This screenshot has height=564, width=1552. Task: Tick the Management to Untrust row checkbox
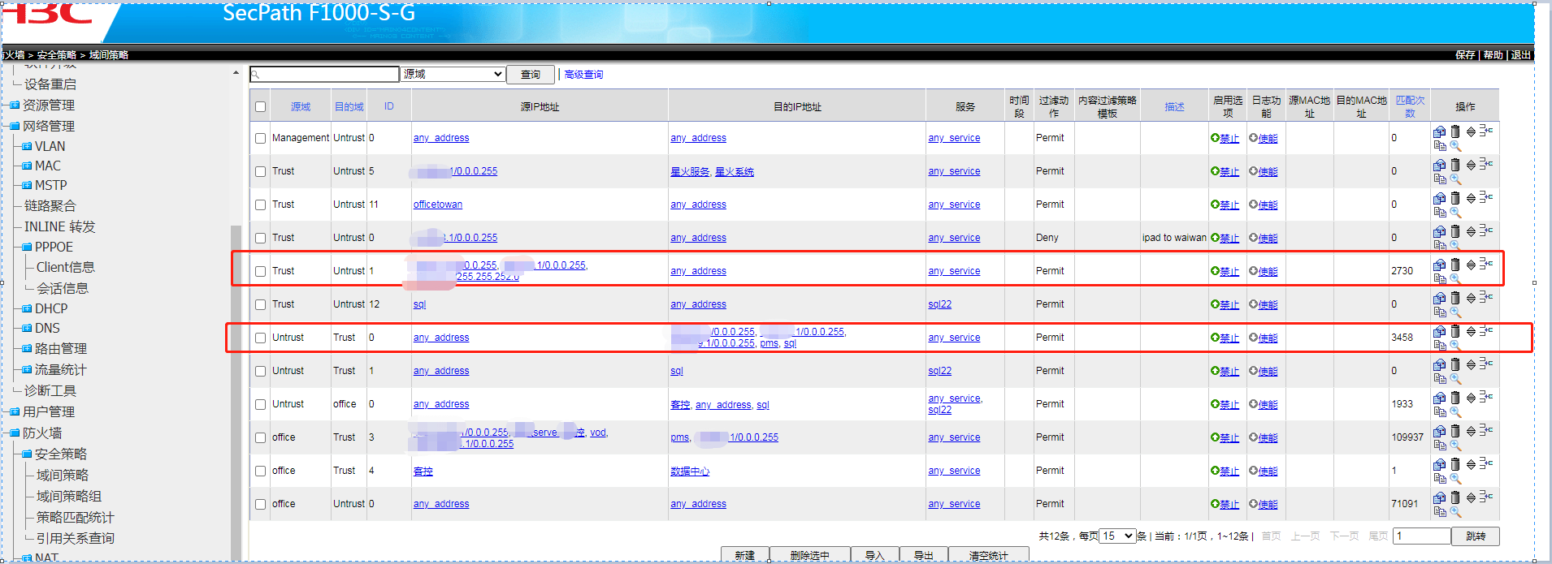point(260,138)
